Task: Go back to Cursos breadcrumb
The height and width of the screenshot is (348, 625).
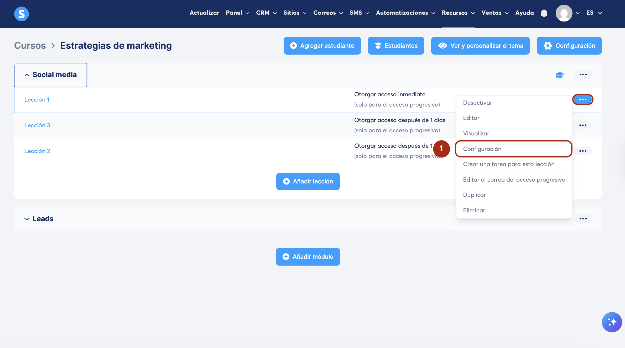Action: tap(30, 46)
